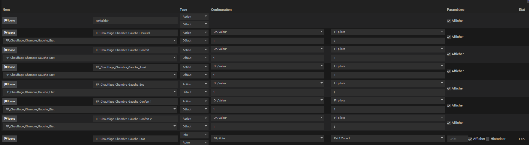Click the Configuration column header

click(x=221, y=10)
